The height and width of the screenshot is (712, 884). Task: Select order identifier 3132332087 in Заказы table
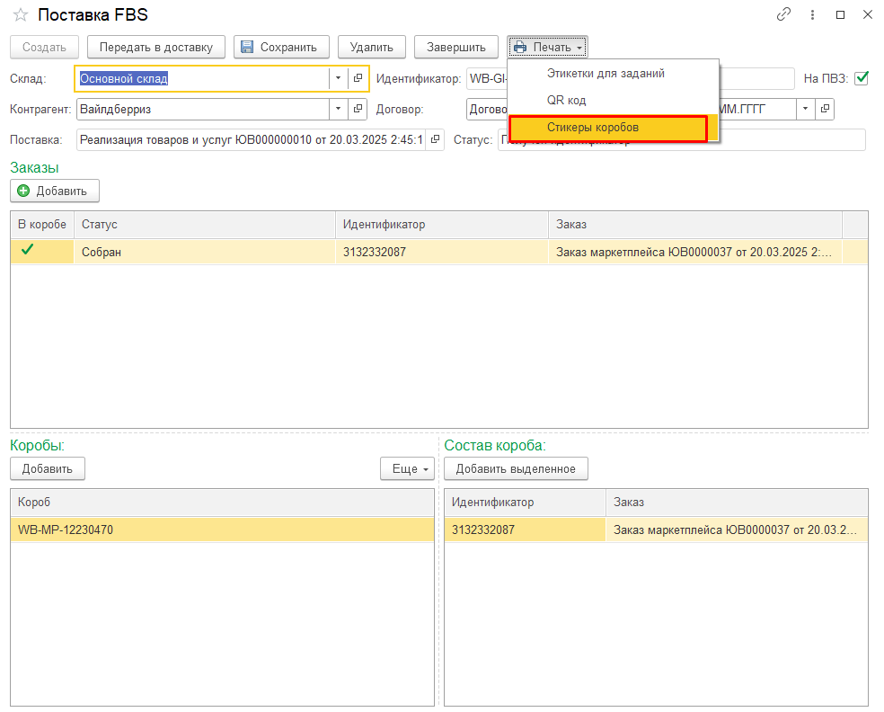point(442,253)
